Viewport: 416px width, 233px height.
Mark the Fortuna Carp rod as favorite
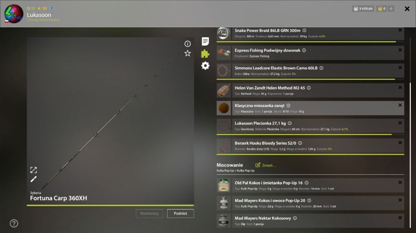[188, 53]
